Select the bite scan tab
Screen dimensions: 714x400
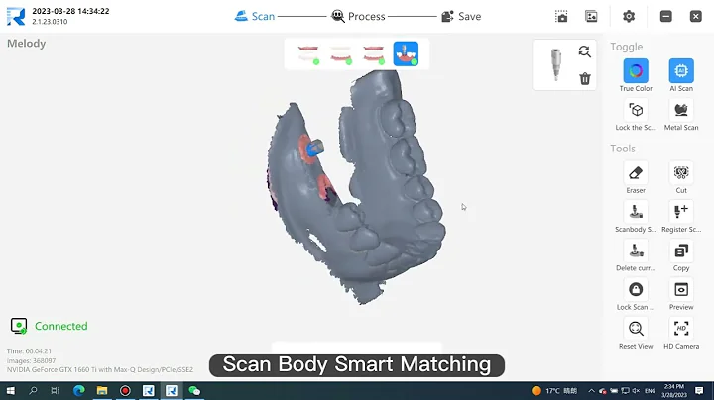tap(374, 54)
